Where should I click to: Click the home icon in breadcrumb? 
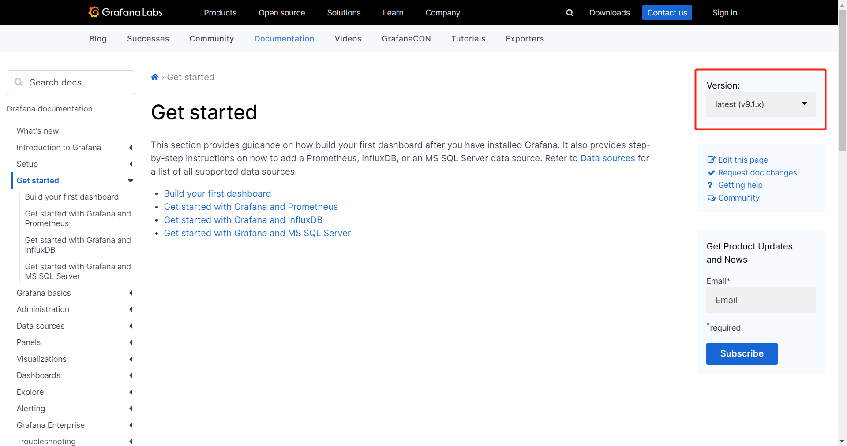(x=154, y=78)
